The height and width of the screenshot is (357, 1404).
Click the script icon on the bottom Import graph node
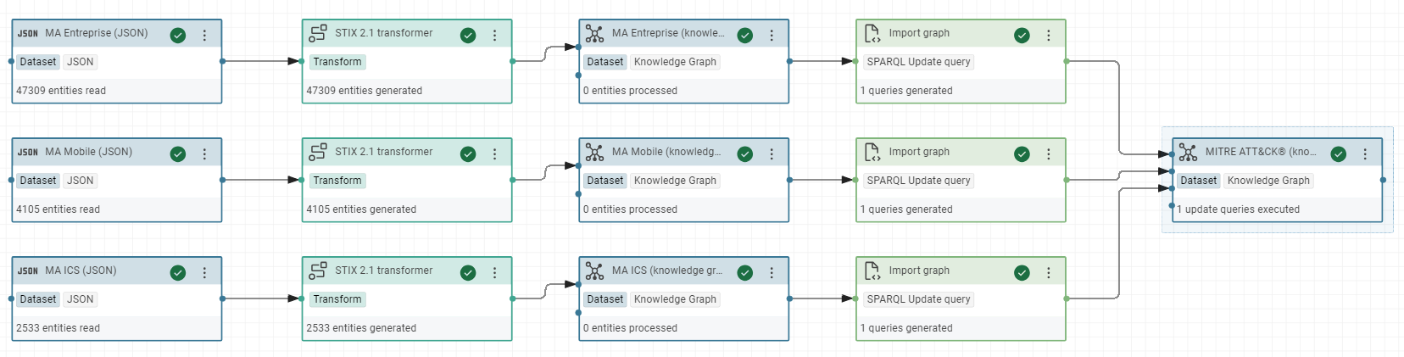point(872,271)
